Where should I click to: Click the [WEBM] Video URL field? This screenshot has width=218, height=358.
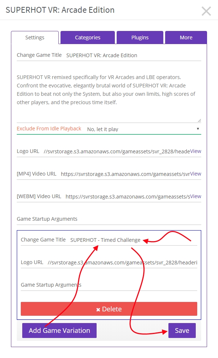pyautogui.click(x=128, y=197)
